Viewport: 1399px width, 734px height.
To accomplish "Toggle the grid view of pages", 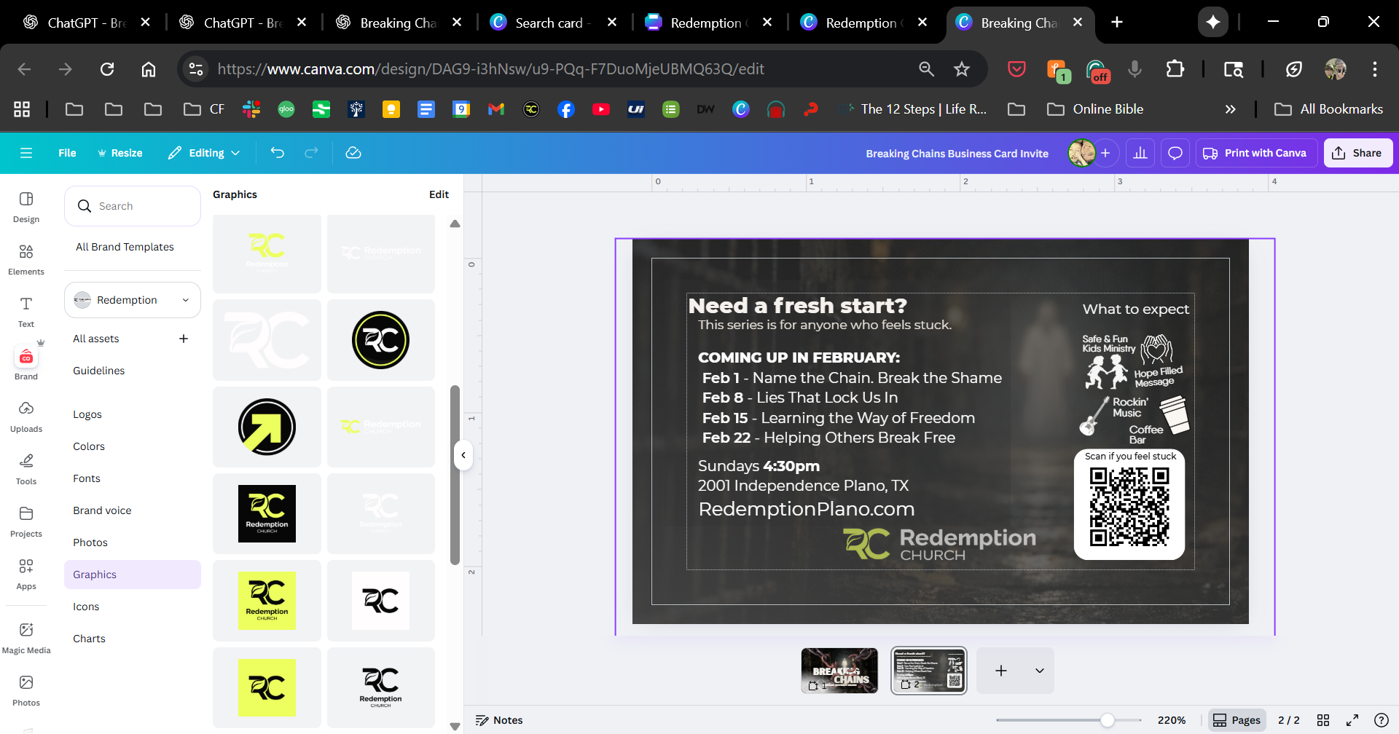I will (x=1323, y=720).
